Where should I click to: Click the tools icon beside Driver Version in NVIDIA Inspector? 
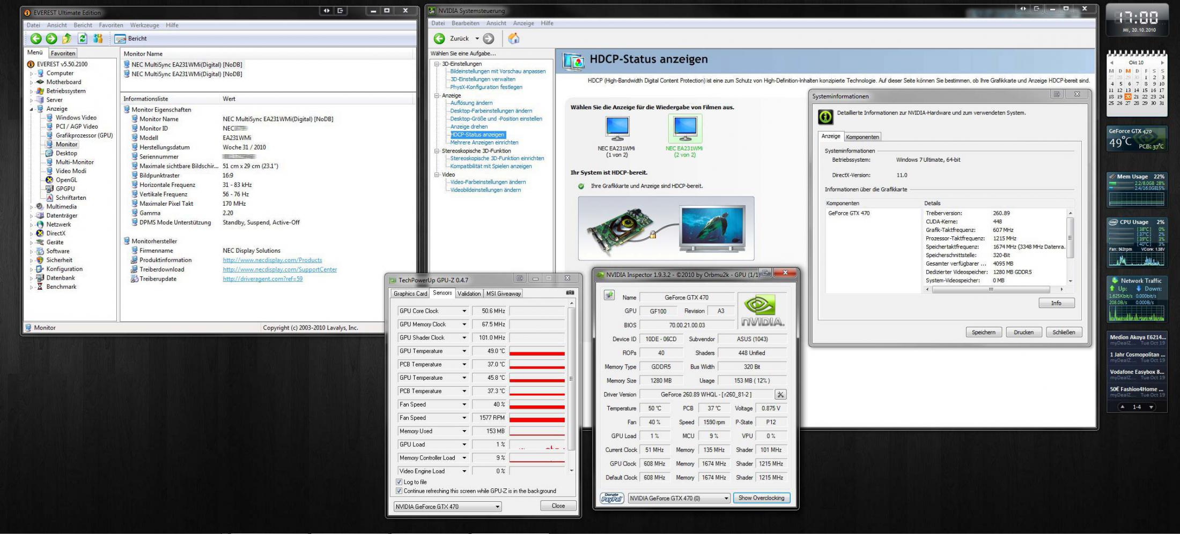pyautogui.click(x=780, y=395)
